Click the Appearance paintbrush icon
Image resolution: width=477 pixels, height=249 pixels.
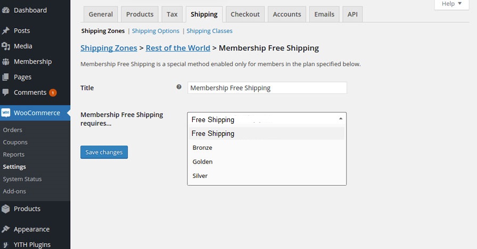point(6,229)
